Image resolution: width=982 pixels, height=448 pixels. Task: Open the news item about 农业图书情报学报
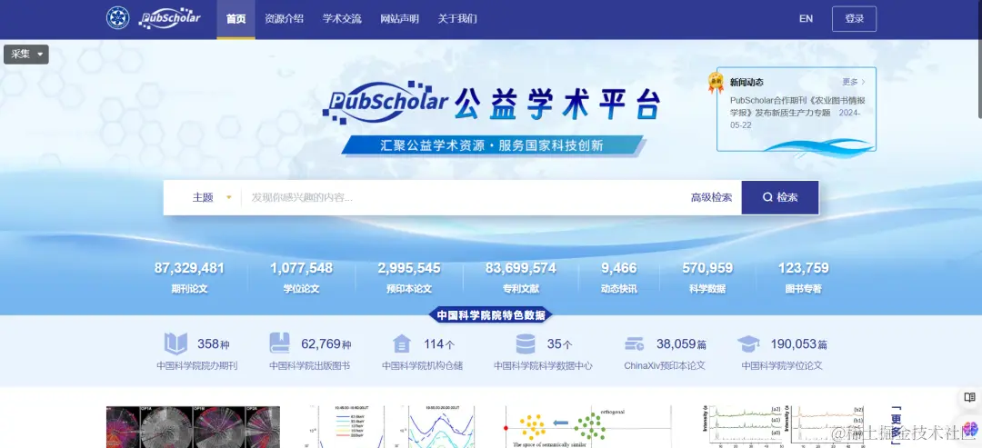(x=797, y=112)
